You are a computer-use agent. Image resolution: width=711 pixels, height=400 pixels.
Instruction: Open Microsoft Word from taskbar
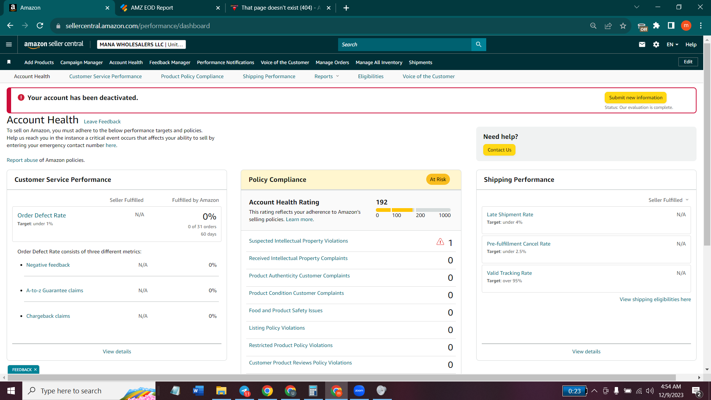click(198, 391)
